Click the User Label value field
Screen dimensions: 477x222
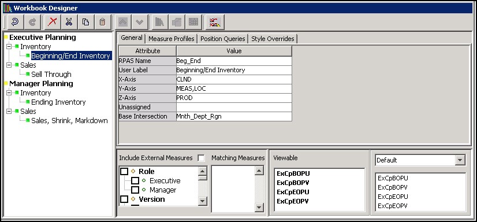click(234, 70)
